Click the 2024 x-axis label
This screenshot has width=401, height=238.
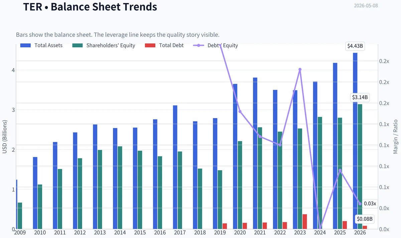coord(320,233)
